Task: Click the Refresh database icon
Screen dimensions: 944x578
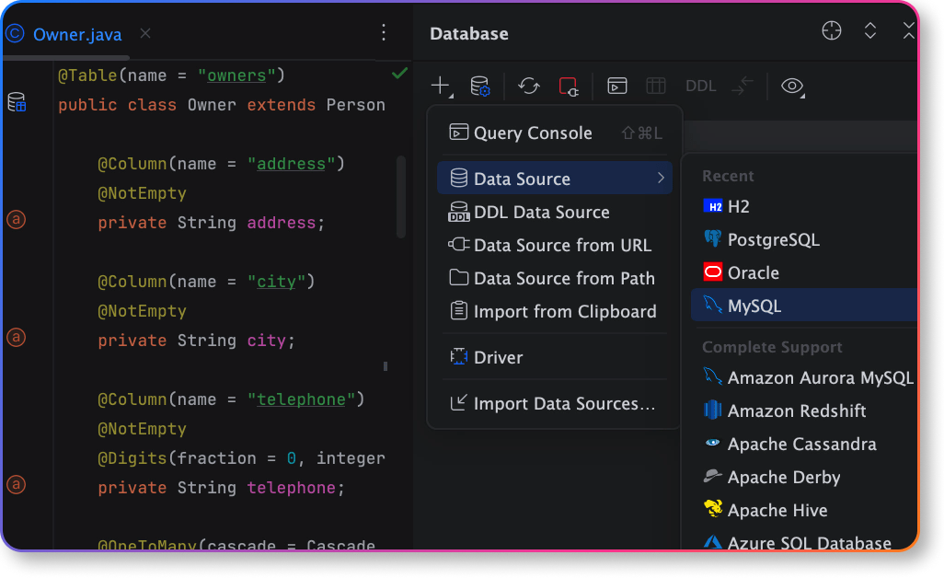Action: tap(529, 87)
